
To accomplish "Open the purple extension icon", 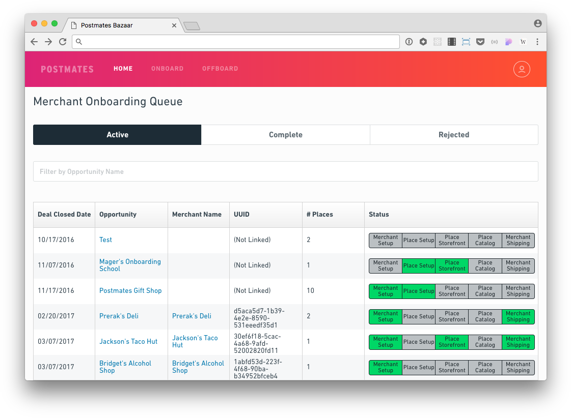I will click(x=509, y=42).
